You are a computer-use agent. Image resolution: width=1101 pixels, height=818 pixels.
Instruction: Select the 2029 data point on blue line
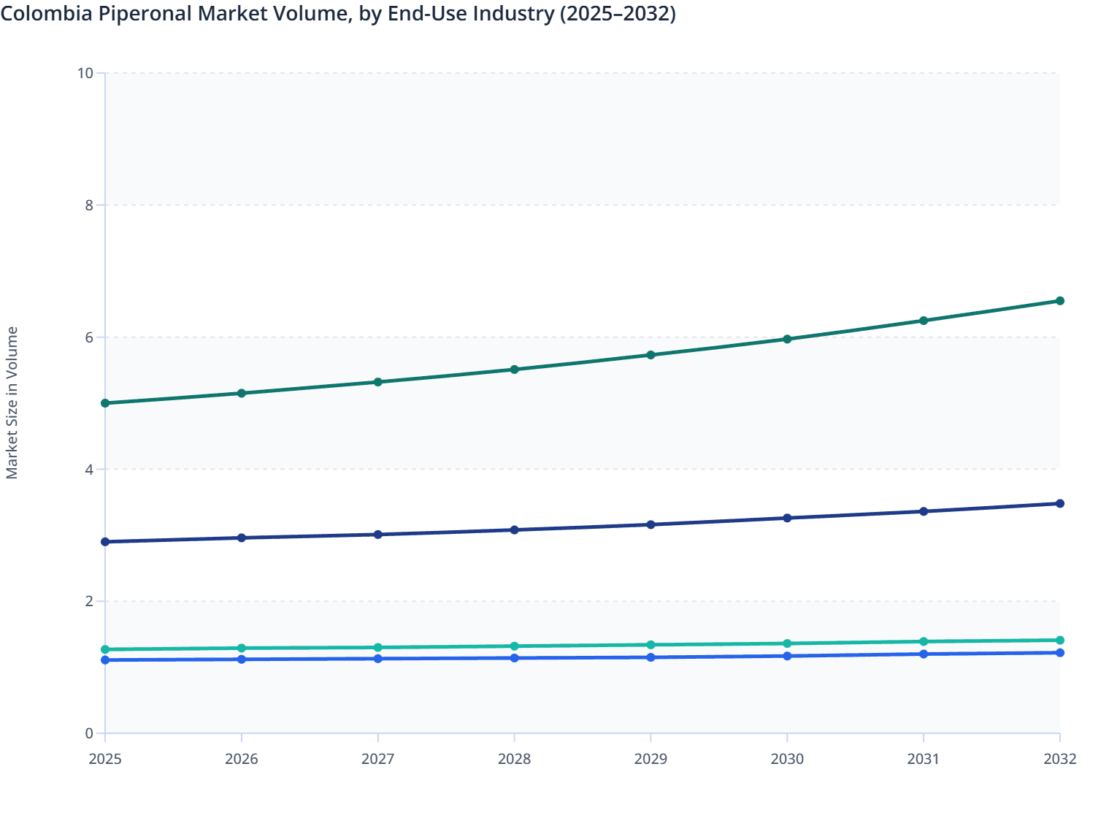point(651,657)
